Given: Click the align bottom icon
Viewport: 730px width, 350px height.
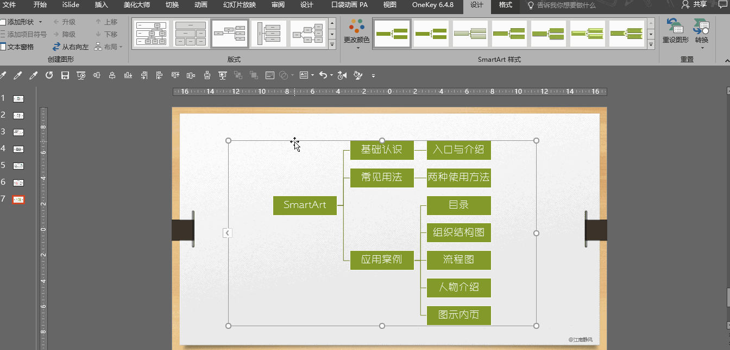Looking at the screenshot, I should (128, 75).
